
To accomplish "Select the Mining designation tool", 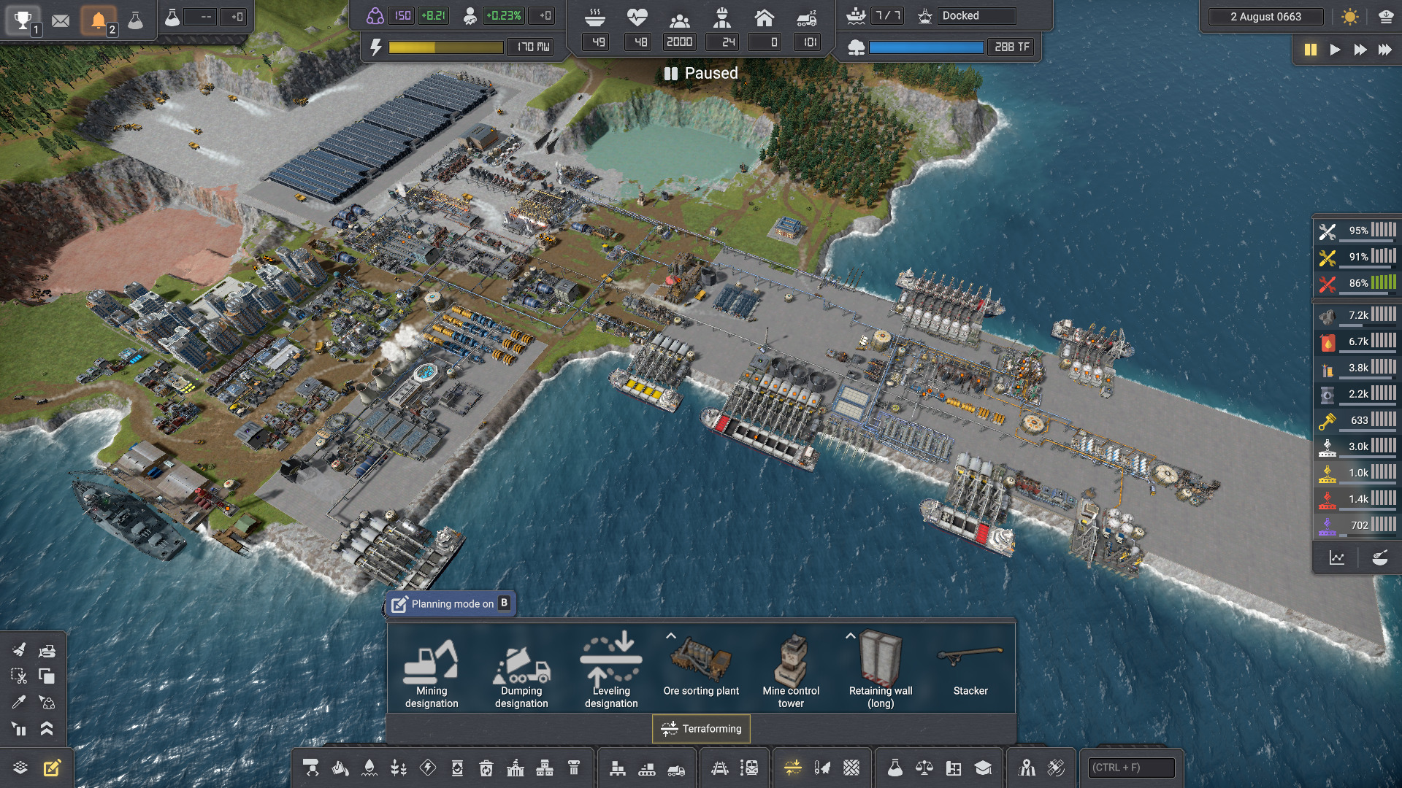I will (432, 670).
